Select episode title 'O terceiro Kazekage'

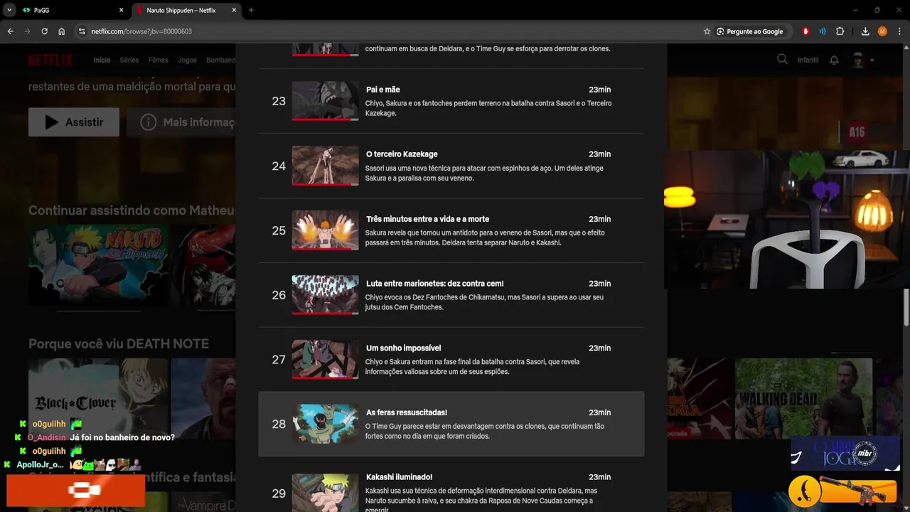(402, 154)
